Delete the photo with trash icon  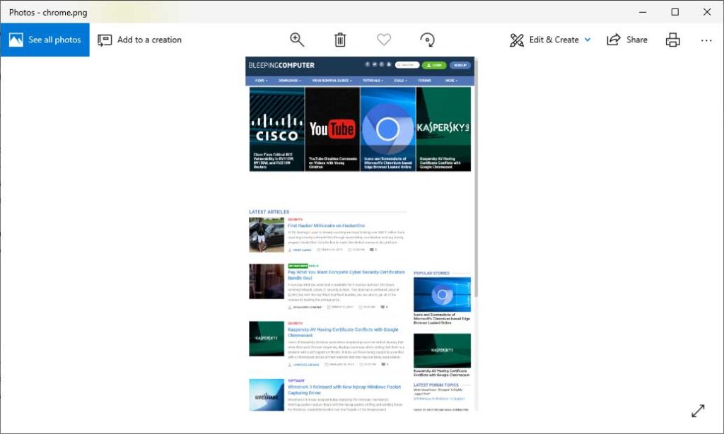pos(340,40)
